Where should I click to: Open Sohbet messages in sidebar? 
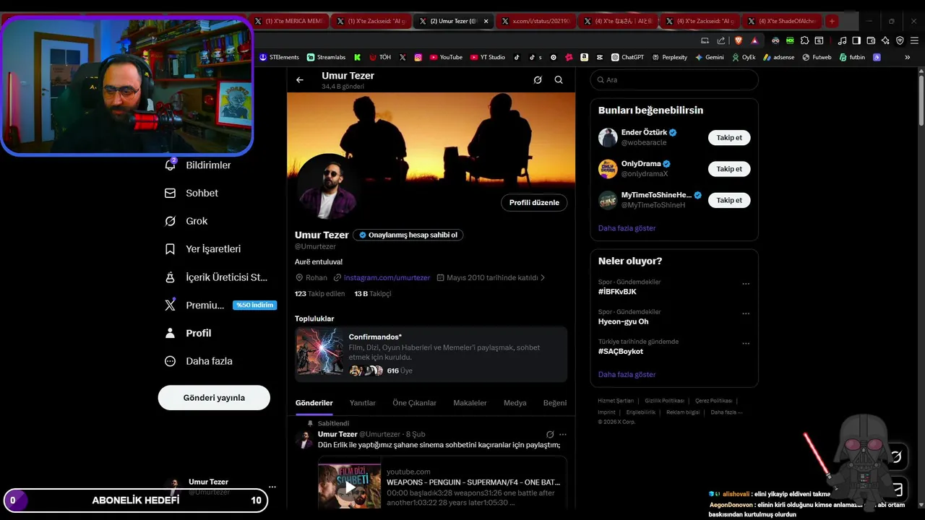pyautogui.click(x=192, y=193)
